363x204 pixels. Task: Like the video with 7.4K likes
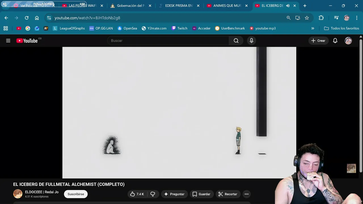pyautogui.click(x=137, y=194)
